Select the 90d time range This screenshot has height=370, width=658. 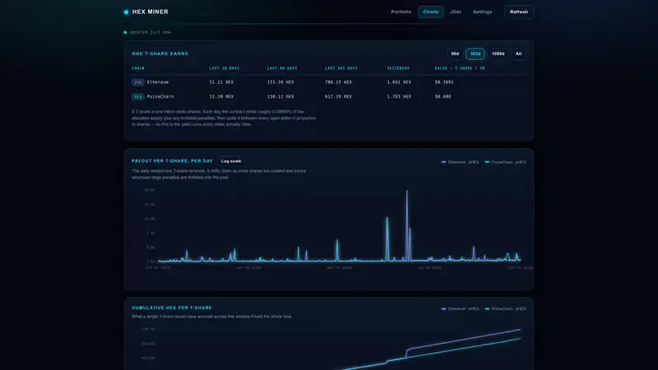(x=455, y=53)
